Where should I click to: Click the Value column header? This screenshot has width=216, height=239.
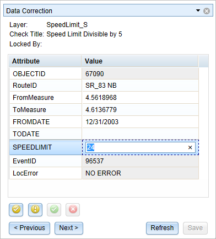point(140,61)
